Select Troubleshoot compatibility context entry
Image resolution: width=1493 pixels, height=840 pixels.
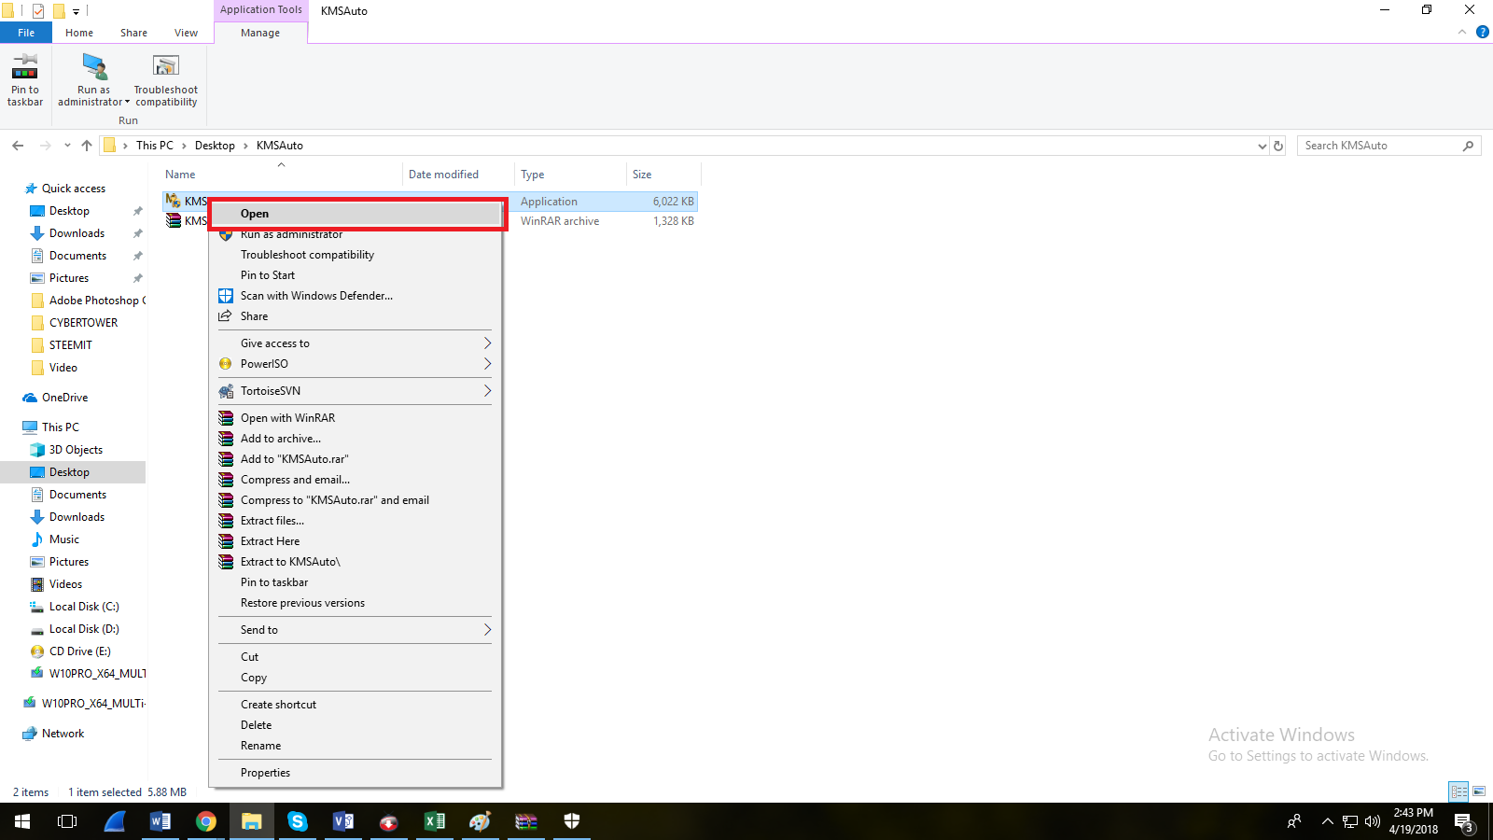point(356,255)
